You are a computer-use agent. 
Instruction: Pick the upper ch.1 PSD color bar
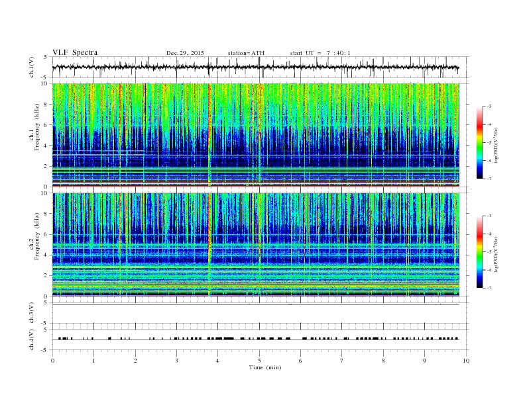tap(479, 142)
